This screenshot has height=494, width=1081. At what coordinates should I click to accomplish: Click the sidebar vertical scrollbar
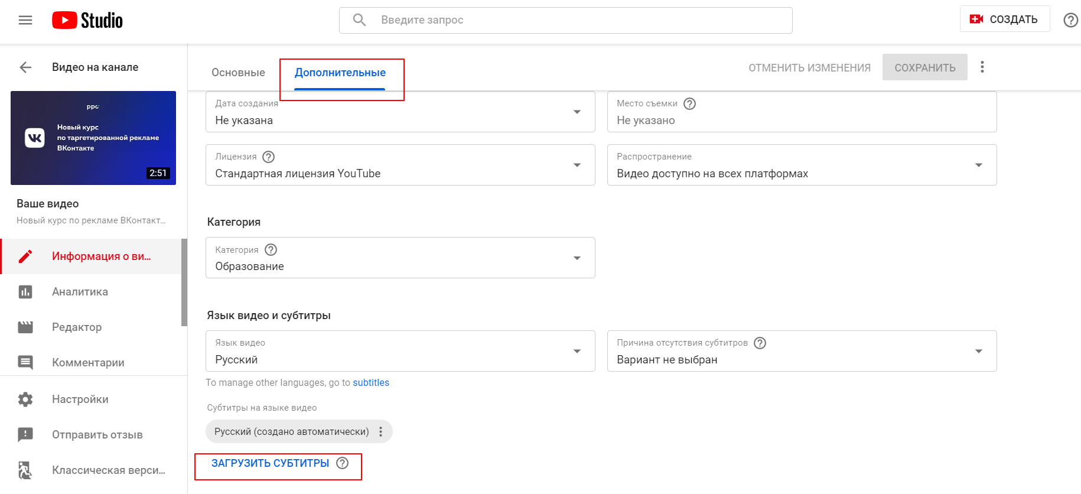pyautogui.click(x=184, y=282)
